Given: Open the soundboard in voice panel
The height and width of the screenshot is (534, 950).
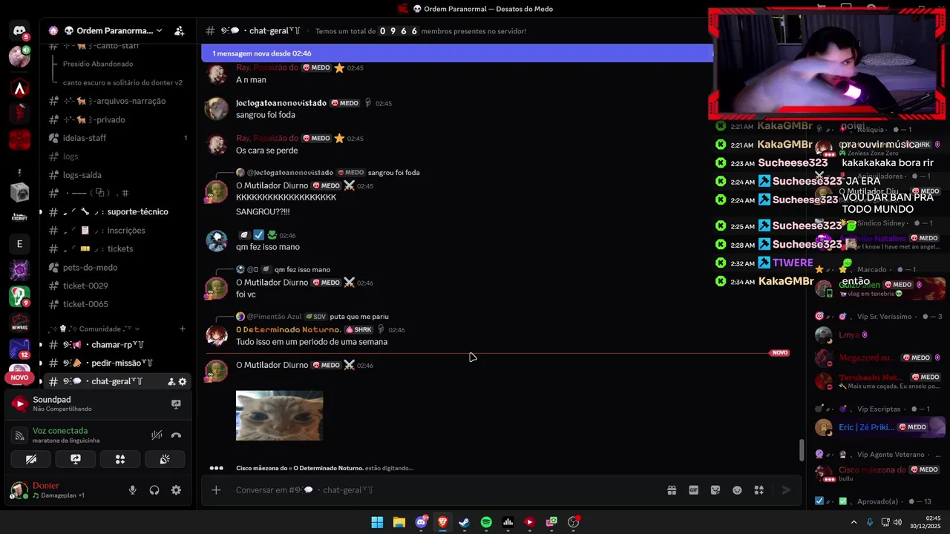Looking at the screenshot, I should pyautogui.click(x=165, y=460).
